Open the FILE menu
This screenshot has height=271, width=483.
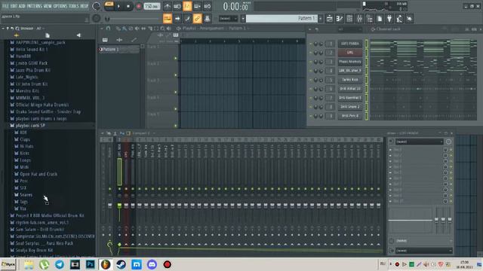click(x=5, y=6)
